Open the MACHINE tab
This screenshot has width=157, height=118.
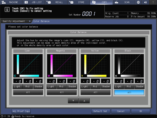coord(11,2)
